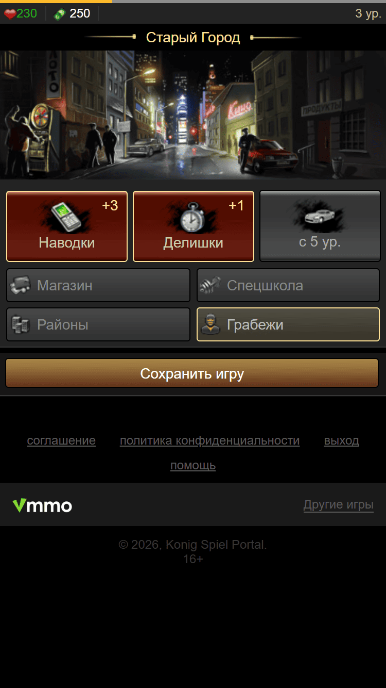Click the выход link

click(341, 440)
